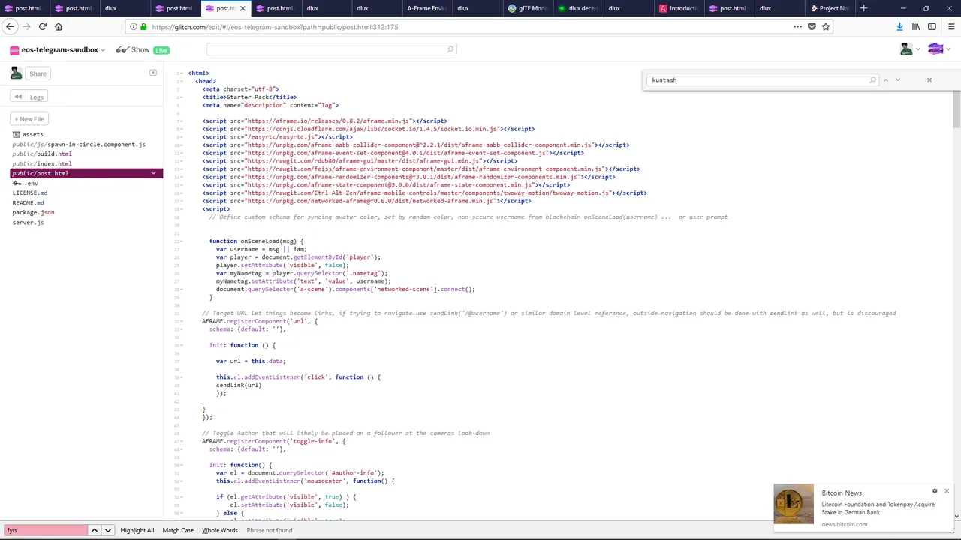Dismiss the Bitcoin News notification

tap(947, 491)
